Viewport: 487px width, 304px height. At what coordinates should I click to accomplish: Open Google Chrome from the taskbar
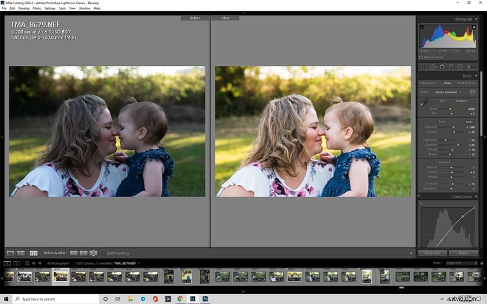tap(180, 299)
